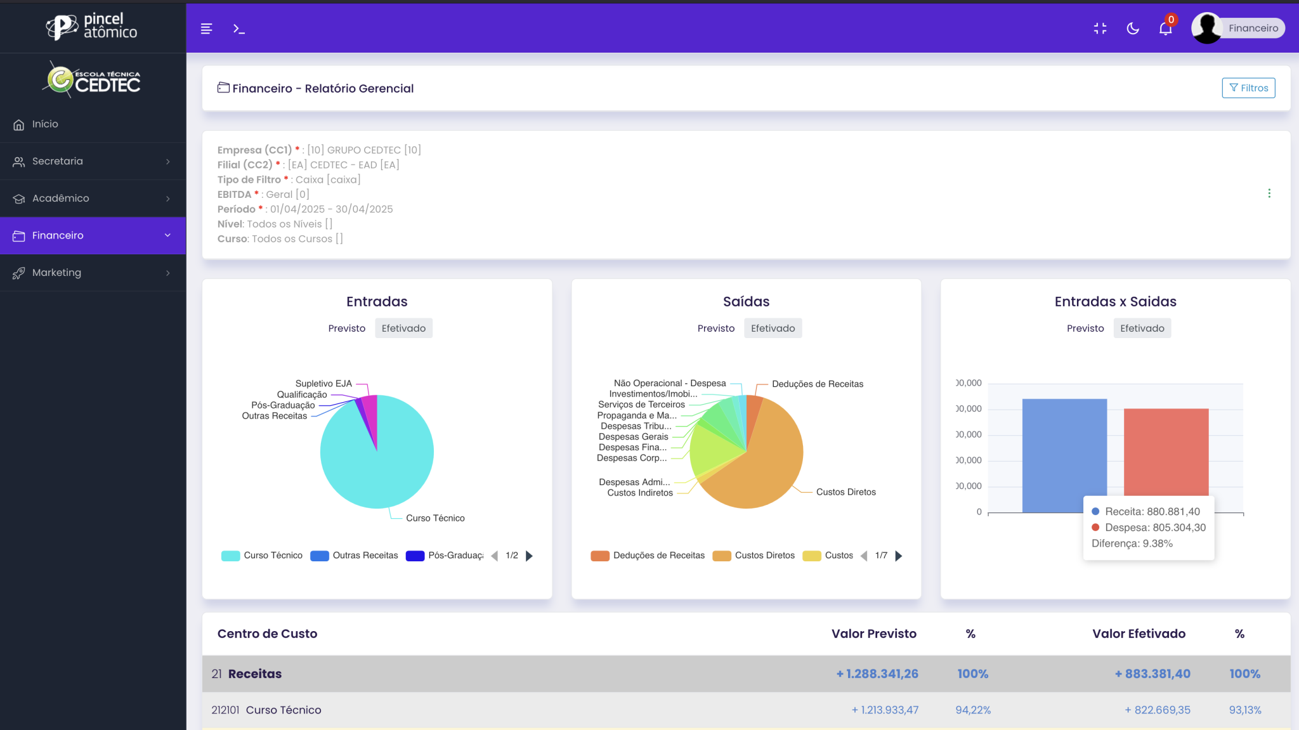
Task: Click the Financeiro user avatar
Action: (x=1206, y=28)
